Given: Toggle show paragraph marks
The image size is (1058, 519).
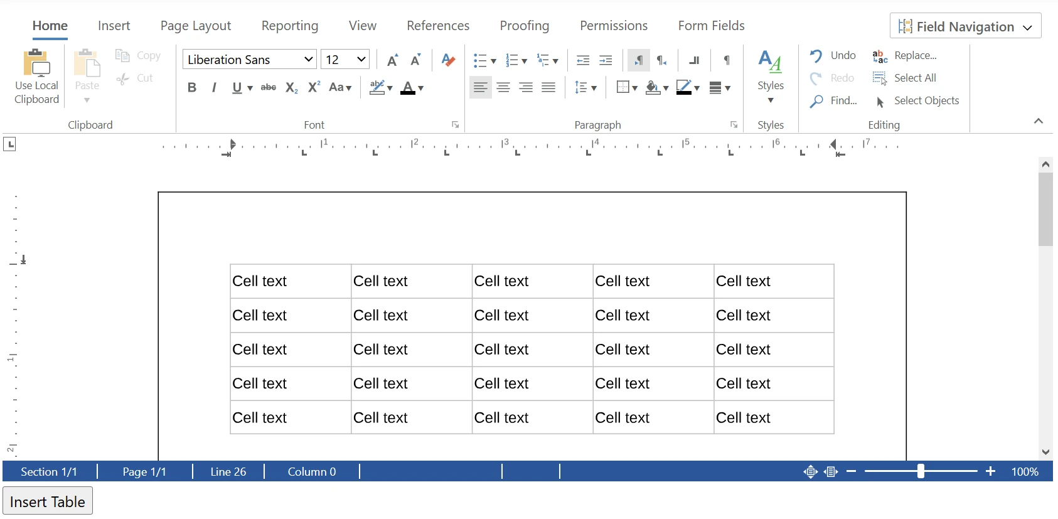Looking at the screenshot, I should pos(727,60).
